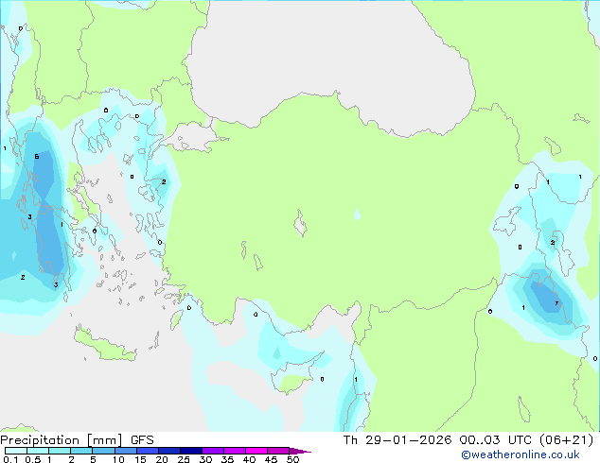Screen dimensions: 600x463
Task: Click the '0.1' legend scale label
Action: [x=10, y=459]
